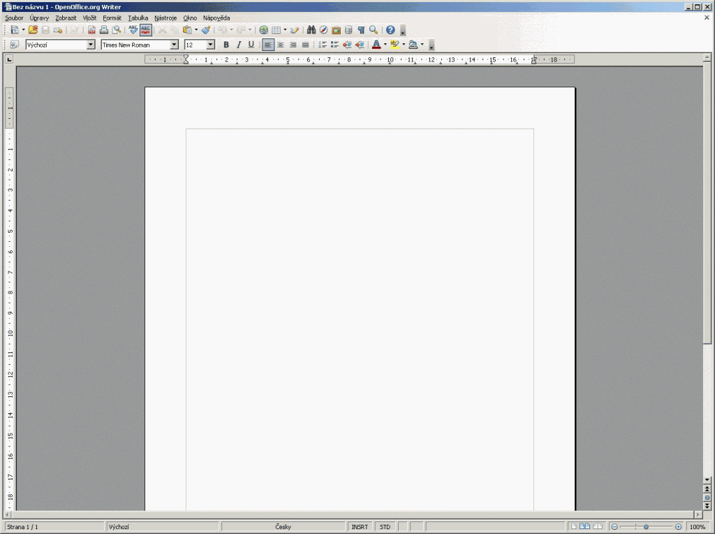Open the Styles and Formatting window icon
The image size is (715, 534).
(14, 45)
